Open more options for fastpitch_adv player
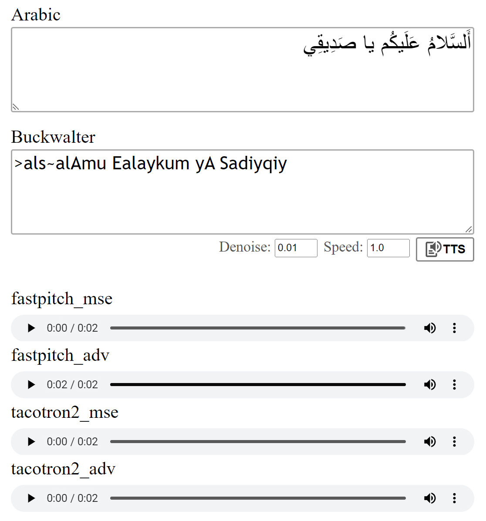486x521 pixels. 454,385
